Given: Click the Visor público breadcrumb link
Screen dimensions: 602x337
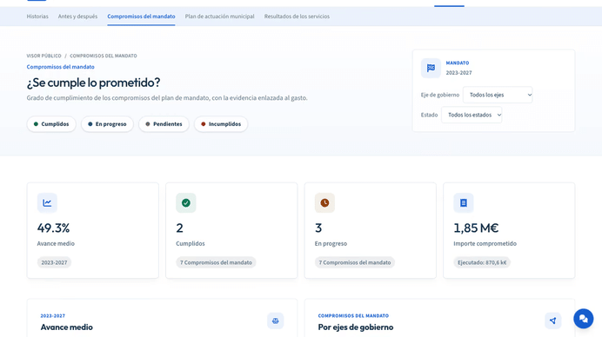Looking at the screenshot, I should (43, 56).
